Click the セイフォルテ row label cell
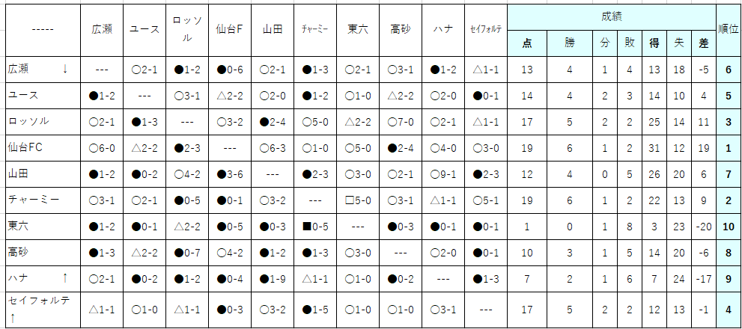The height and width of the screenshot is (329, 742). [x=43, y=310]
